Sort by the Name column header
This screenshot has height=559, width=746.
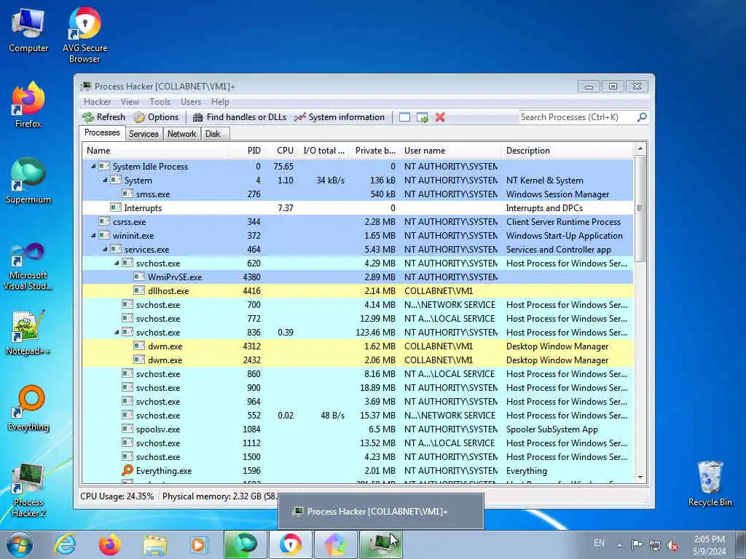(x=155, y=151)
